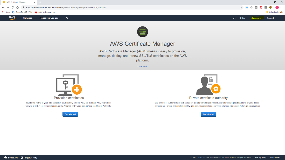Image resolution: width=285 pixels, height=160 pixels.
Task: Open the notifications bell icon
Action: (x=234, y=18)
